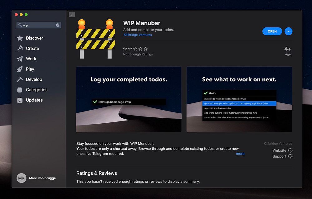Click the Support lifebuoy icon
The width and height of the screenshot is (312, 199).
pos(290,156)
